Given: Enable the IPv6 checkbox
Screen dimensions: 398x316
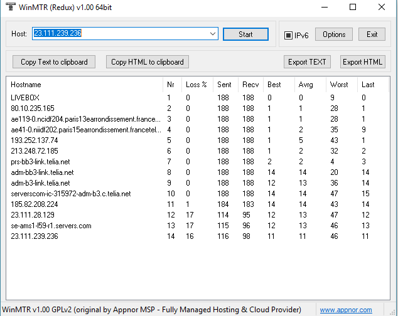Looking at the screenshot, I should coord(289,35).
